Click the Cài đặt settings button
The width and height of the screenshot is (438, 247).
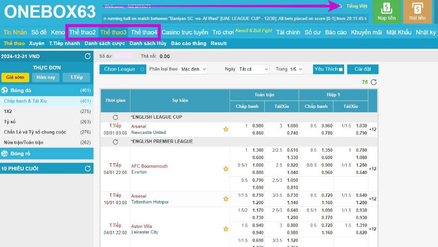coord(363,69)
